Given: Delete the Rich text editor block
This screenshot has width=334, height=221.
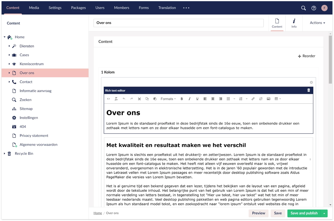Looking at the screenshot, I should click(309, 90).
